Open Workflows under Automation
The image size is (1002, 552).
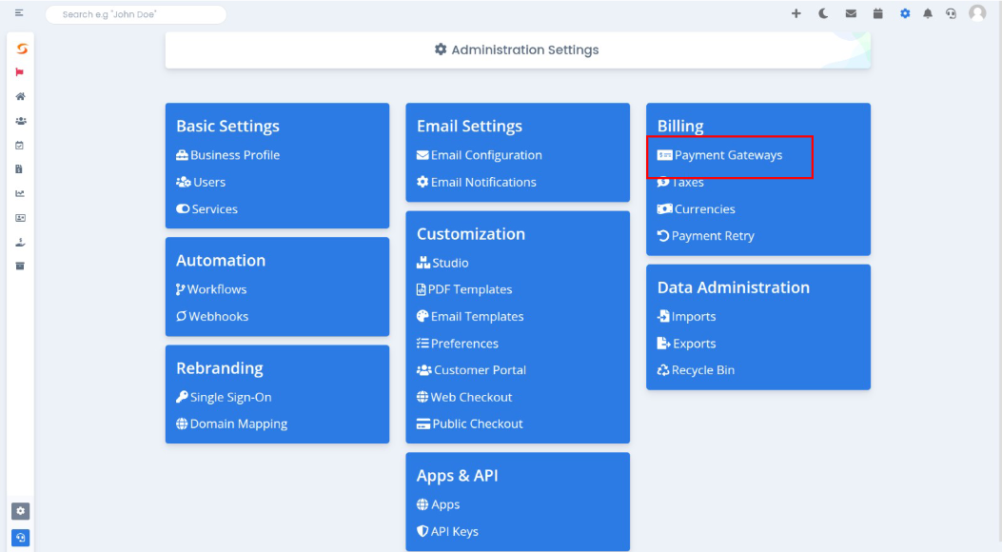pos(211,289)
